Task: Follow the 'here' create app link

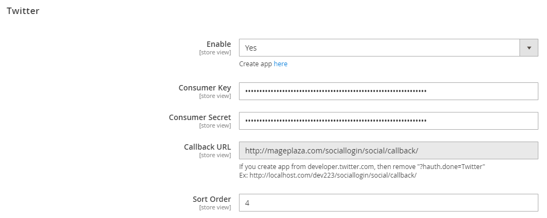Action: [281, 64]
